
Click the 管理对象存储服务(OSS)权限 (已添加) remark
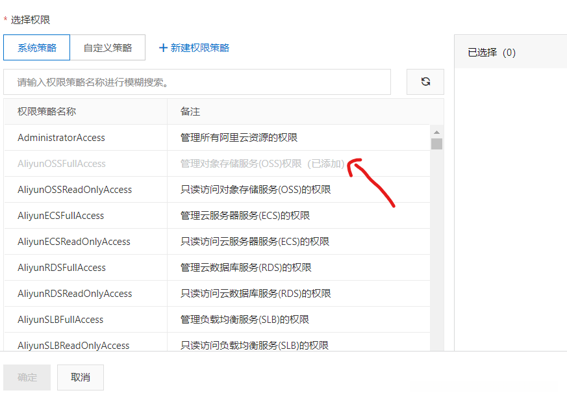pyautogui.click(x=262, y=164)
